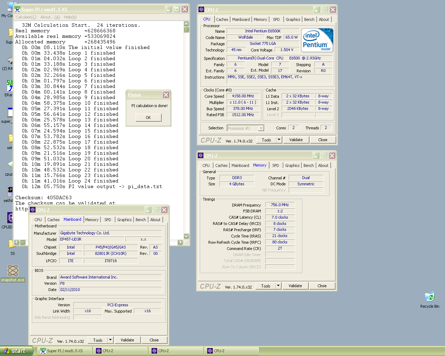Switch to Caches tab in processor CPU-Z window
The image size is (445, 356).
click(x=222, y=19)
